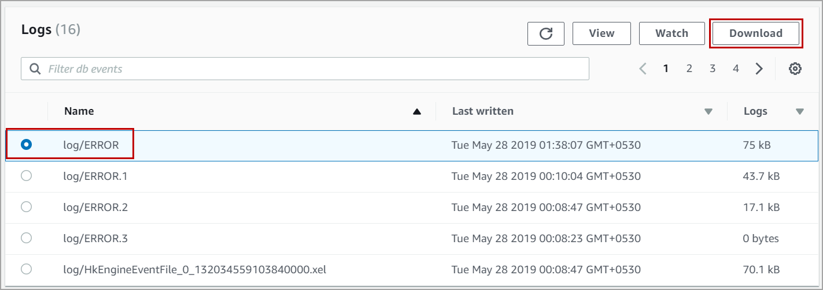Image resolution: width=823 pixels, height=290 pixels.
Task: Click the refresh logs icon button
Action: point(545,33)
